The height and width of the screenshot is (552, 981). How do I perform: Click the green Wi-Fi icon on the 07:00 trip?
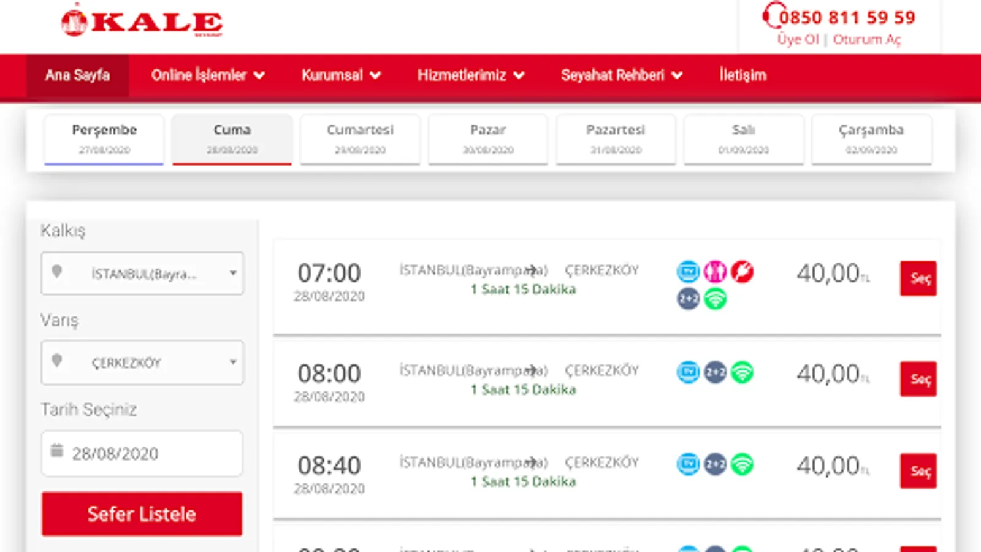pyautogui.click(x=715, y=299)
